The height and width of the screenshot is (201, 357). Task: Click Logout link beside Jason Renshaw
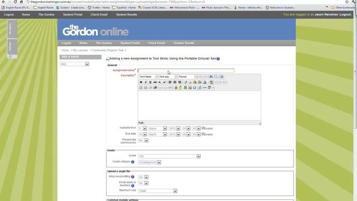(x=345, y=15)
